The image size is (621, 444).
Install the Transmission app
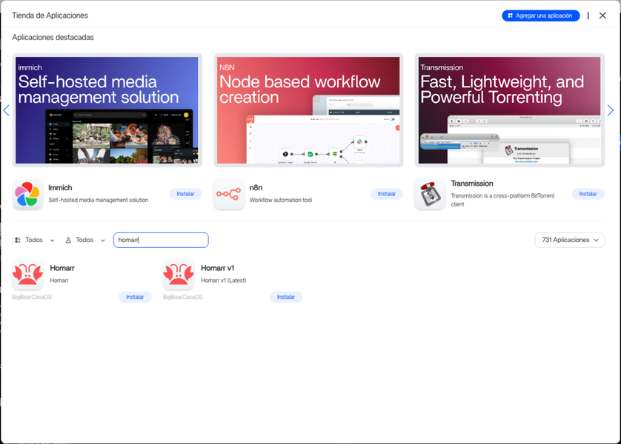click(x=588, y=194)
